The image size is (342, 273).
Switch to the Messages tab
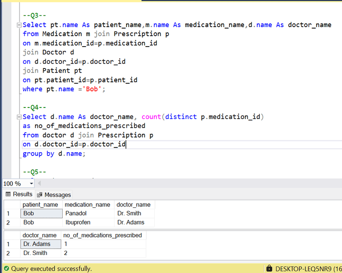[57, 195]
